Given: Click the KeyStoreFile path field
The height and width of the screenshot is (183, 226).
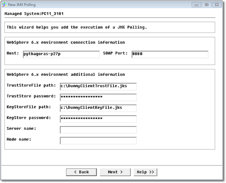Looking at the screenshot, I should pyautogui.click(x=98, y=108).
